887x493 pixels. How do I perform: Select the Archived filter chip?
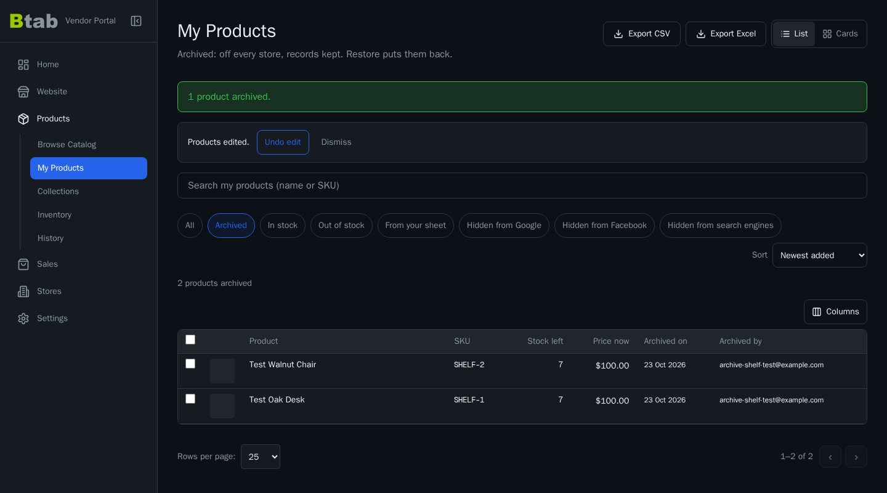click(231, 226)
